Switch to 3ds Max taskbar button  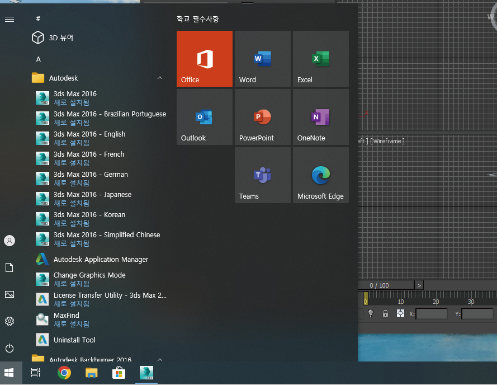[146, 373]
